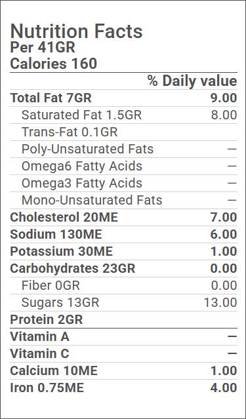Click the Potassium 30ME label

62,252
